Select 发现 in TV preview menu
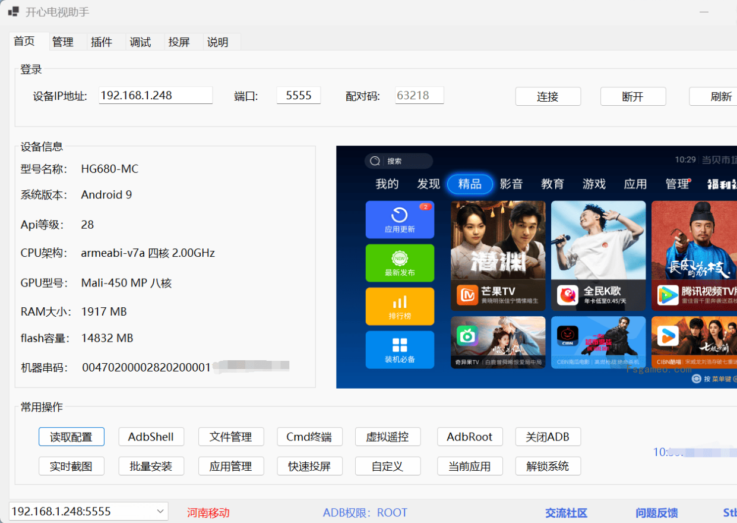737x523 pixels. pos(428,184)
